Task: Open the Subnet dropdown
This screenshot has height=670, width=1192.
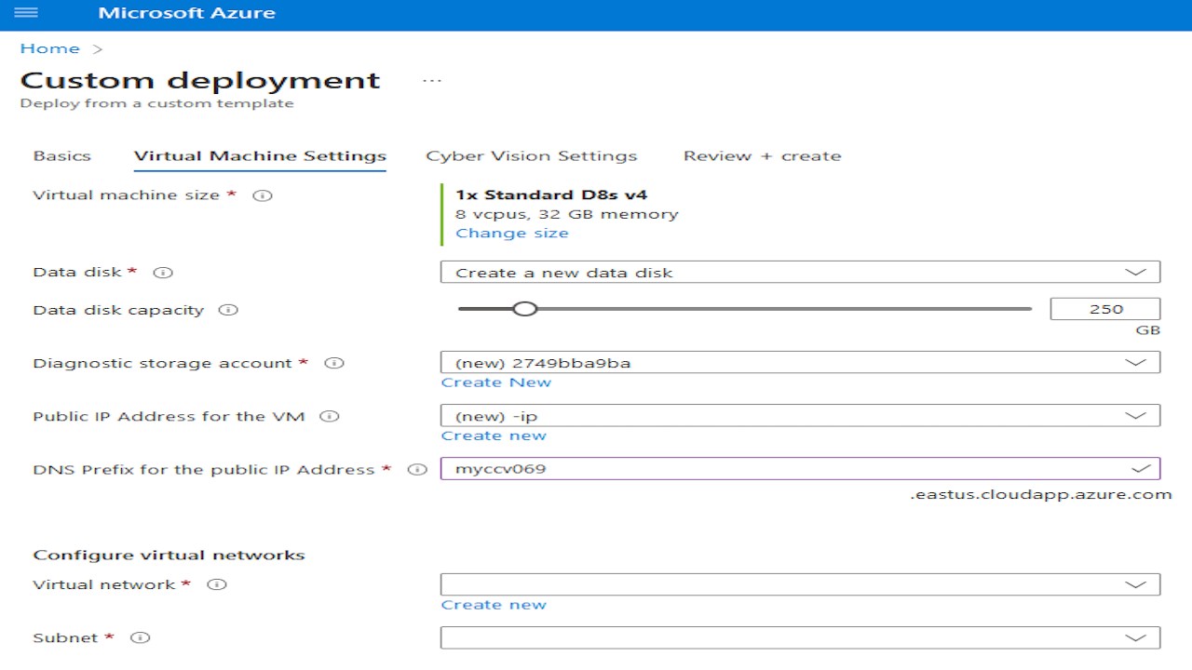Action: (799, 637)
